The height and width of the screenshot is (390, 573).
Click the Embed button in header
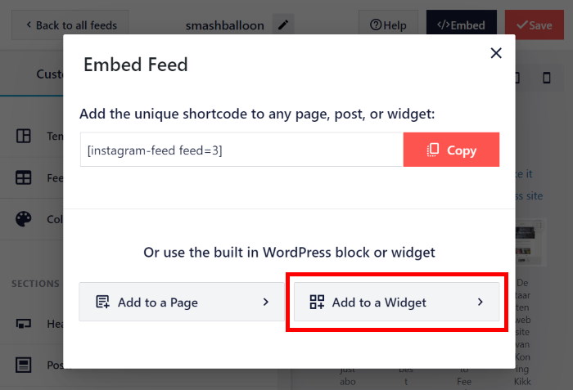(460, 25)
